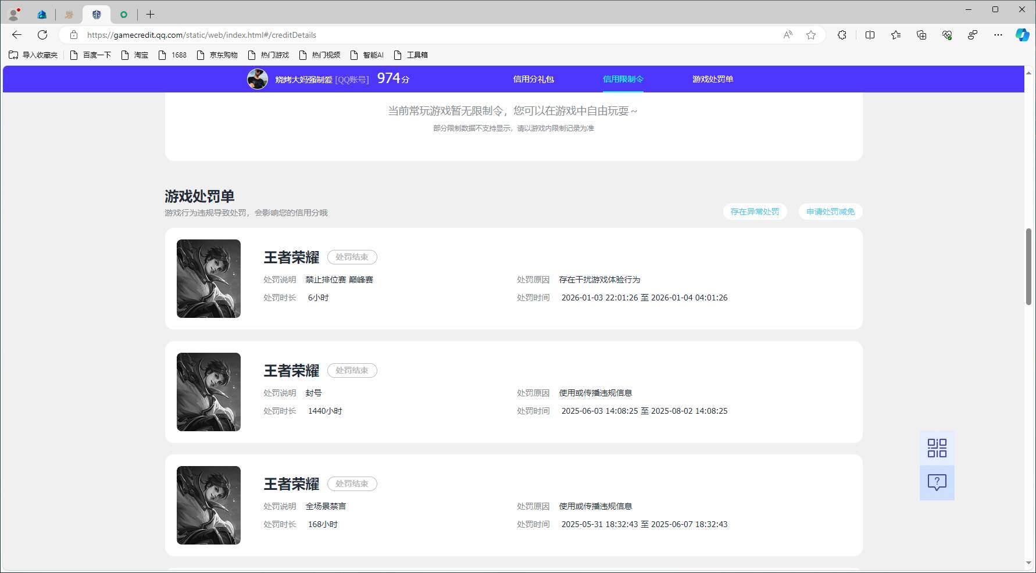The height and width of the screenshot is (573, 1036).
Task: Open the help feedback floating button
Action: [937, 482]
